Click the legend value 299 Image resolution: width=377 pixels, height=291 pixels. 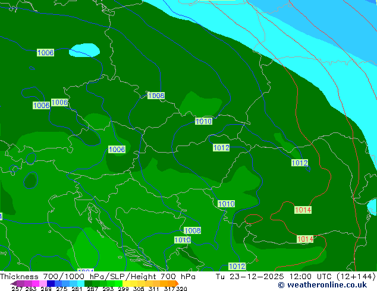point(123,289)
